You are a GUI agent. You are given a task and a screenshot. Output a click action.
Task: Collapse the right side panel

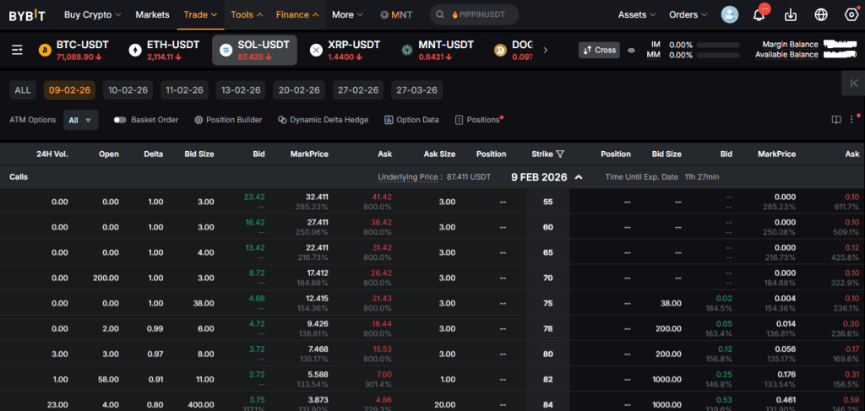853,84
